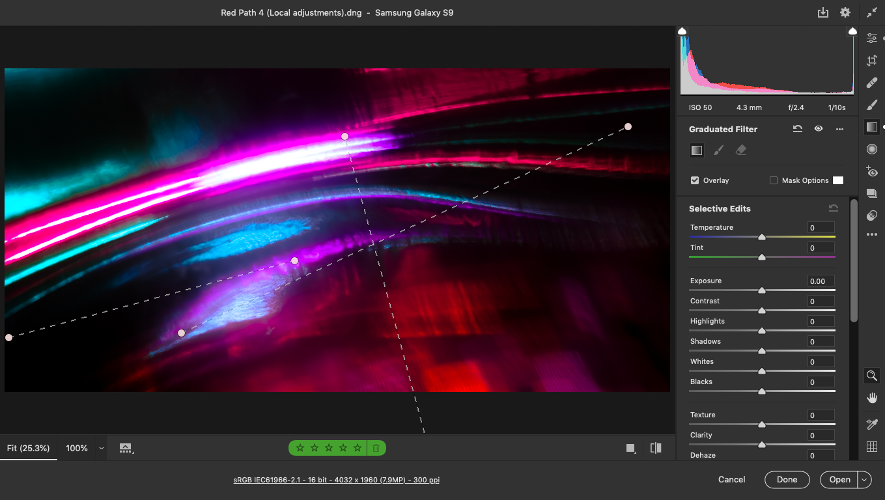Screen dimensions: 885x500
Task: Open Graduated Filter three-dot options menu
Action: [840, 129]
